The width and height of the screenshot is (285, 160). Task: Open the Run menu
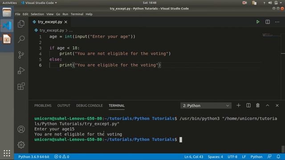(65, 14)
